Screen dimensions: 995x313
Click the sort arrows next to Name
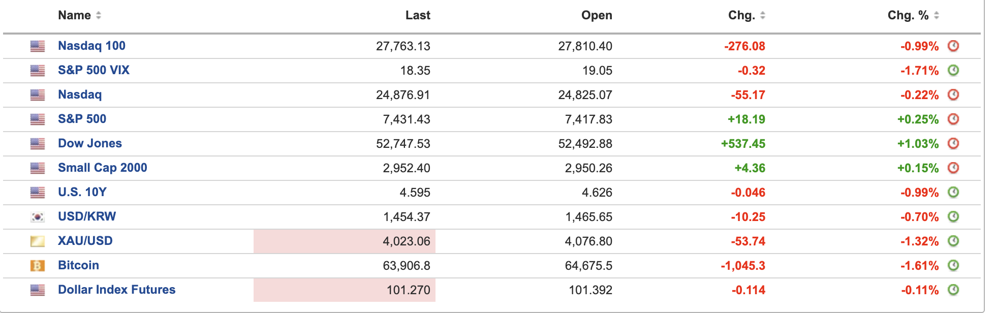pos(99,16)
